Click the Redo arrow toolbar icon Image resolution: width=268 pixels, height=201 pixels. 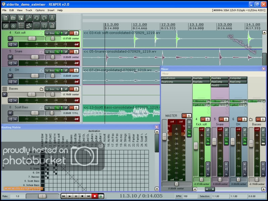pos(44,18)
